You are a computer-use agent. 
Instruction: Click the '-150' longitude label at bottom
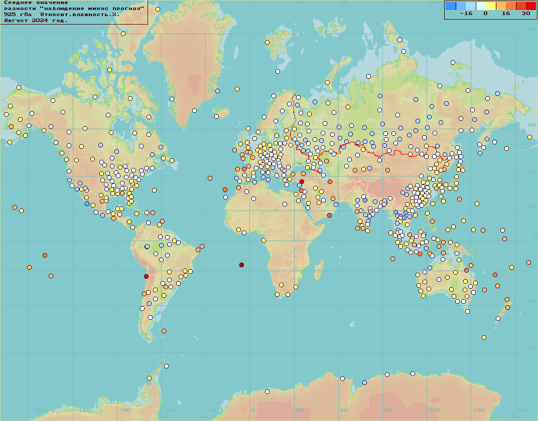tap(38, 410)
